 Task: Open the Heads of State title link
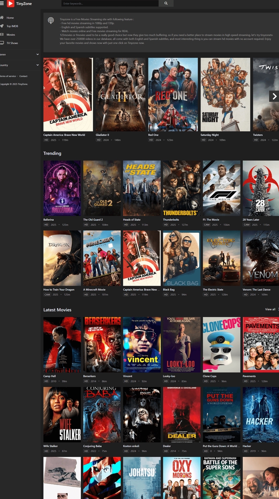click(132, 220)
